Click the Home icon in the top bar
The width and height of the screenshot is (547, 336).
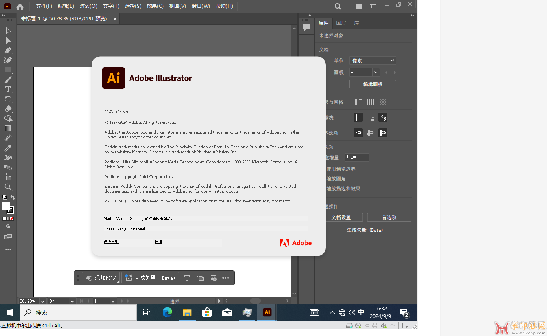[20, 6]
